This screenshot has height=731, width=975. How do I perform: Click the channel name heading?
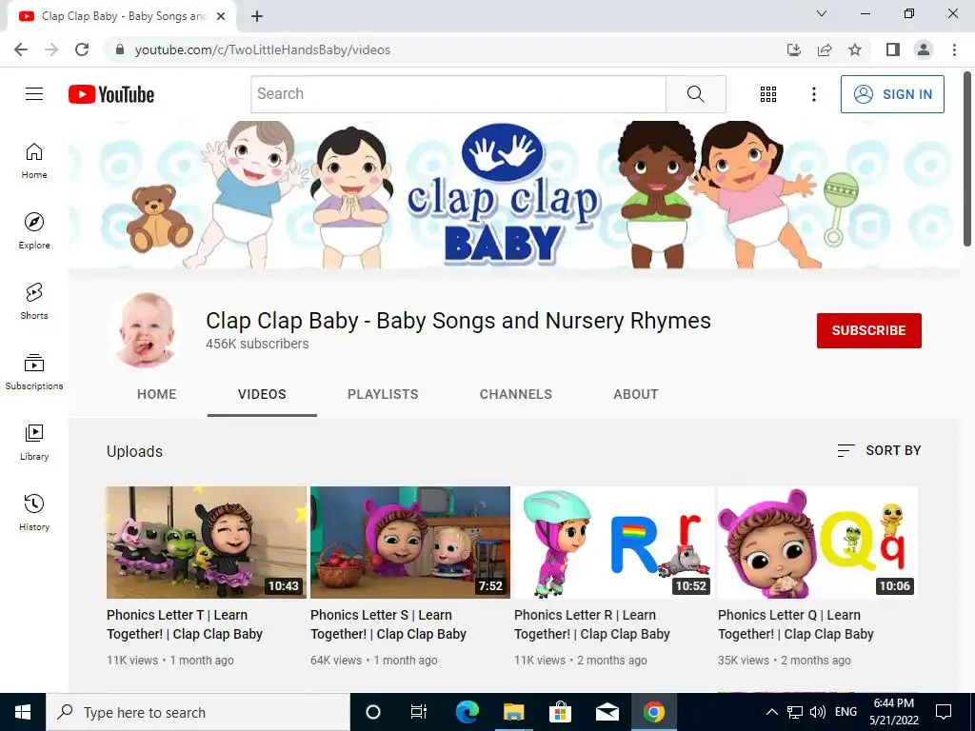[x=458, y=321]
